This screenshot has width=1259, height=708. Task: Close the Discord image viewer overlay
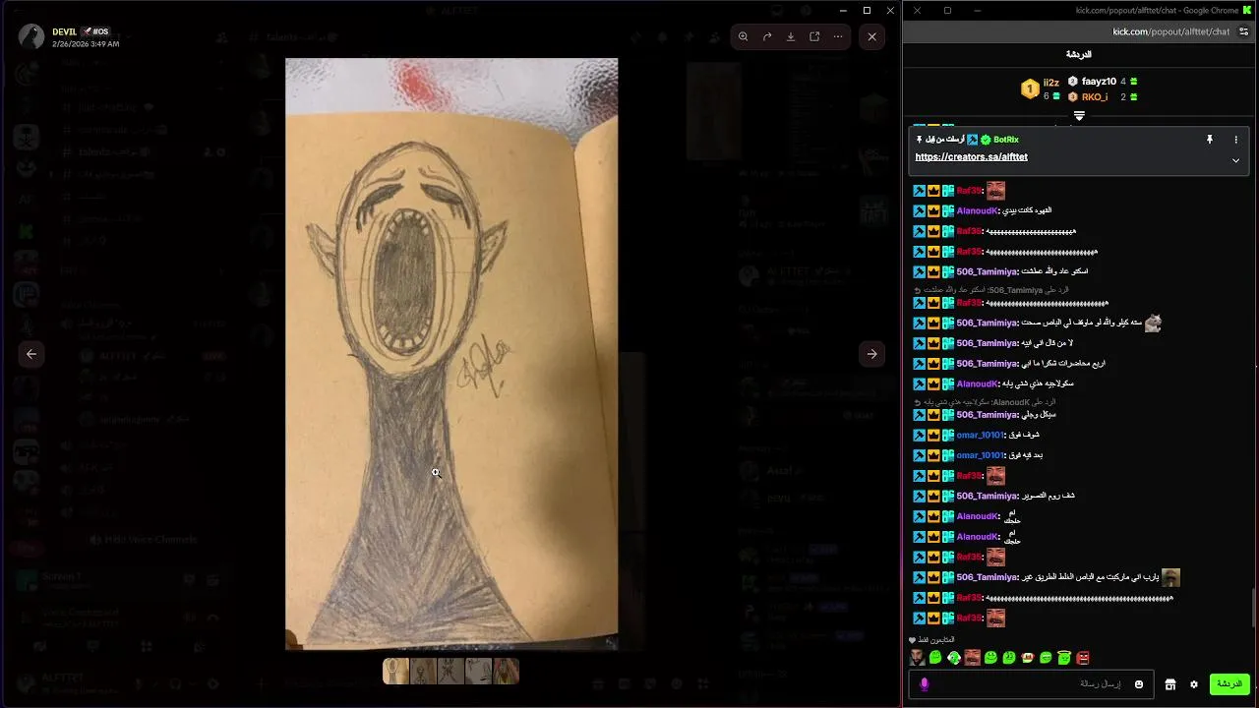point(872,36)
